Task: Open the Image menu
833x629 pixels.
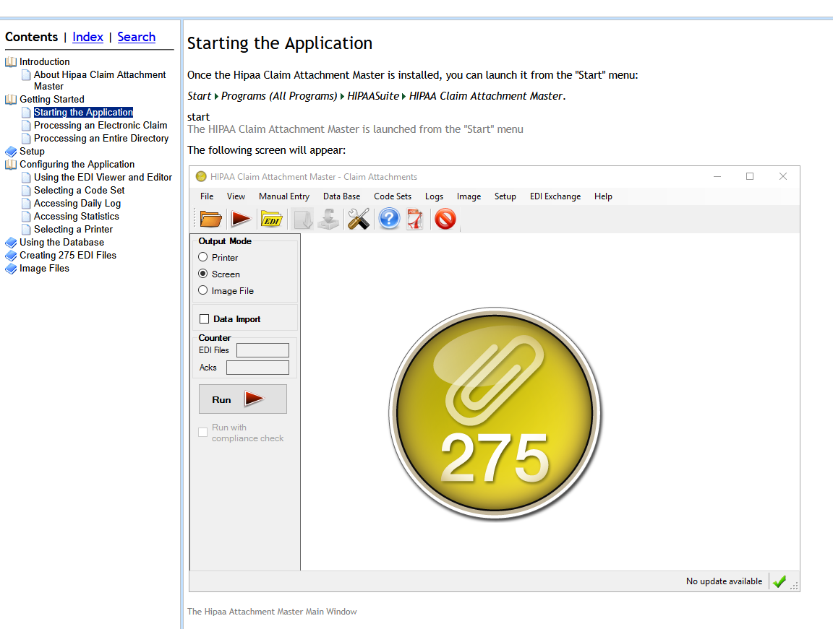Action: tap(469, 196)
